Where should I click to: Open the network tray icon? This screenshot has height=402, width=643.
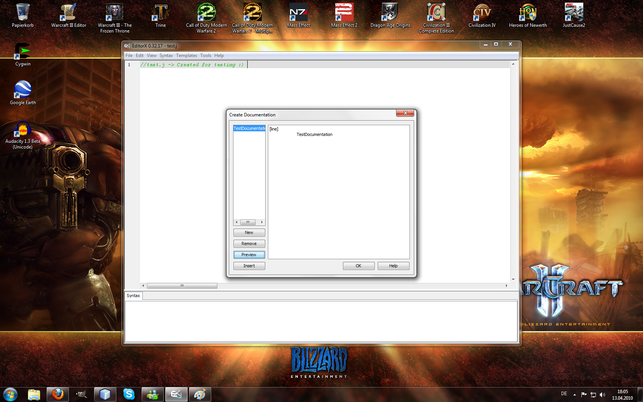[593, 394]
